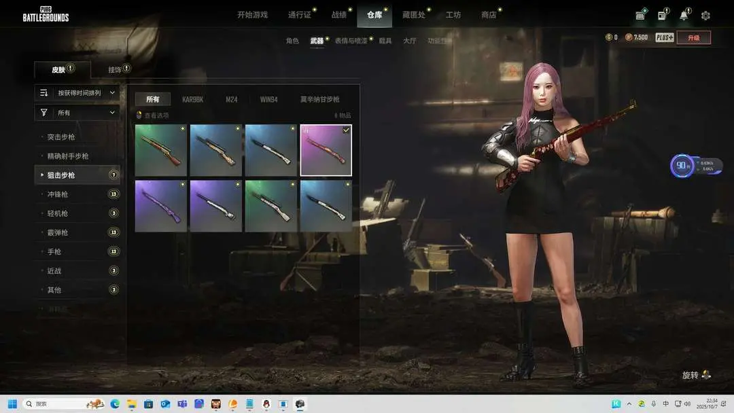This screenshot has height=413, width=734.
Task: Expand the 所有 filter dropdown
Action: [77, 113]
